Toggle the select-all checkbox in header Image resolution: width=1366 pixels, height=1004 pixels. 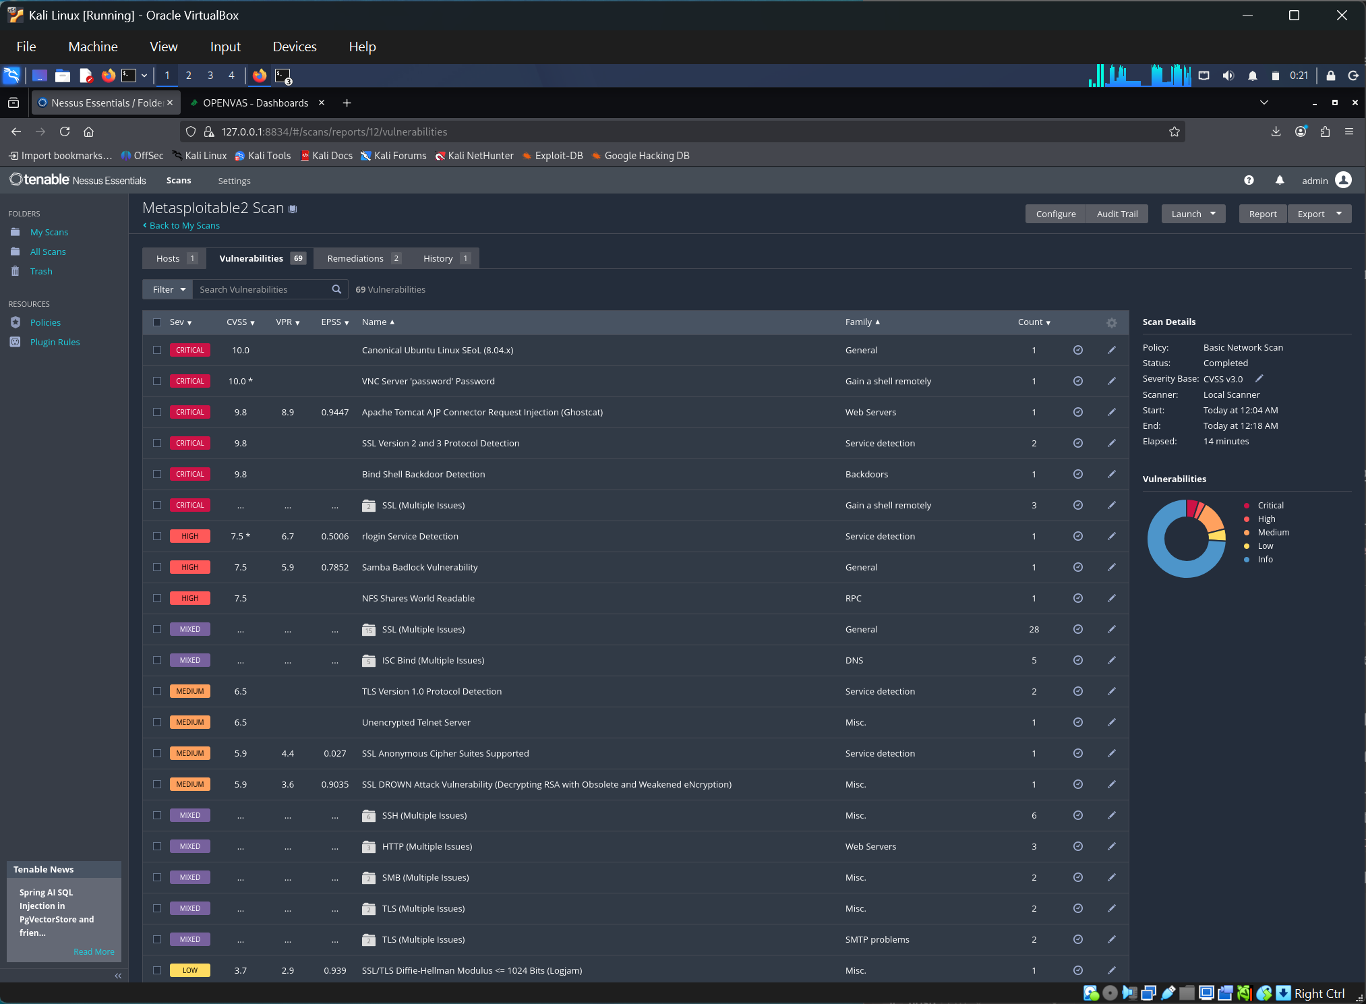(157, 322)
